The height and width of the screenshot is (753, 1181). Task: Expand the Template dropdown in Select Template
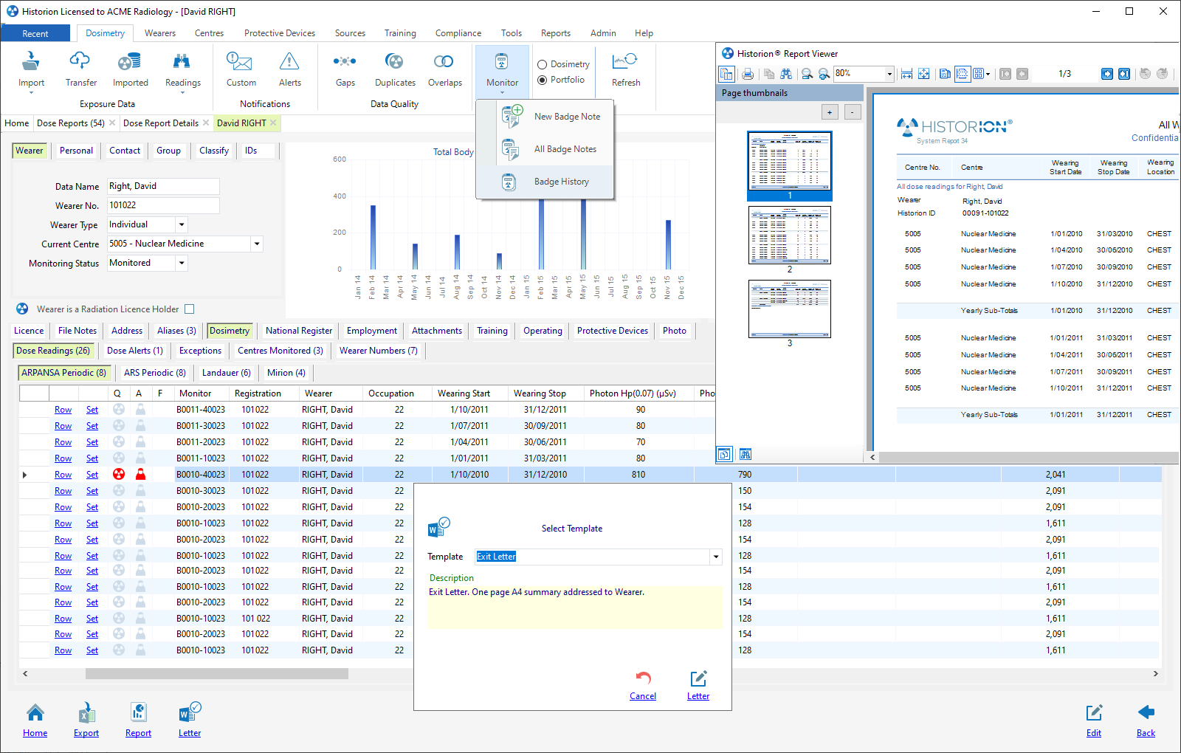click(x=716, y=557)
